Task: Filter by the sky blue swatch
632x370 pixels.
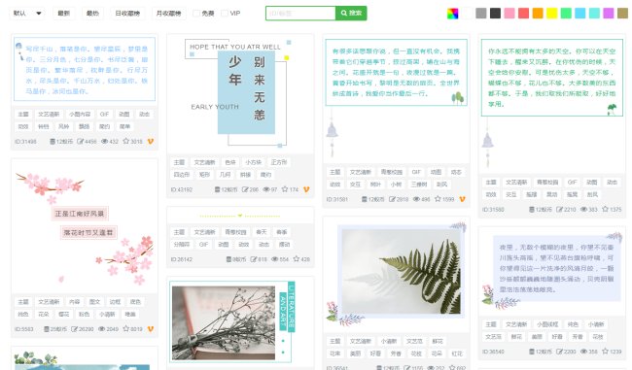Action: tap(580, 14)
